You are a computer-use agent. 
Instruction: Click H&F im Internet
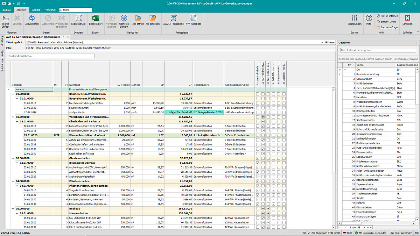tap(387, 16)
